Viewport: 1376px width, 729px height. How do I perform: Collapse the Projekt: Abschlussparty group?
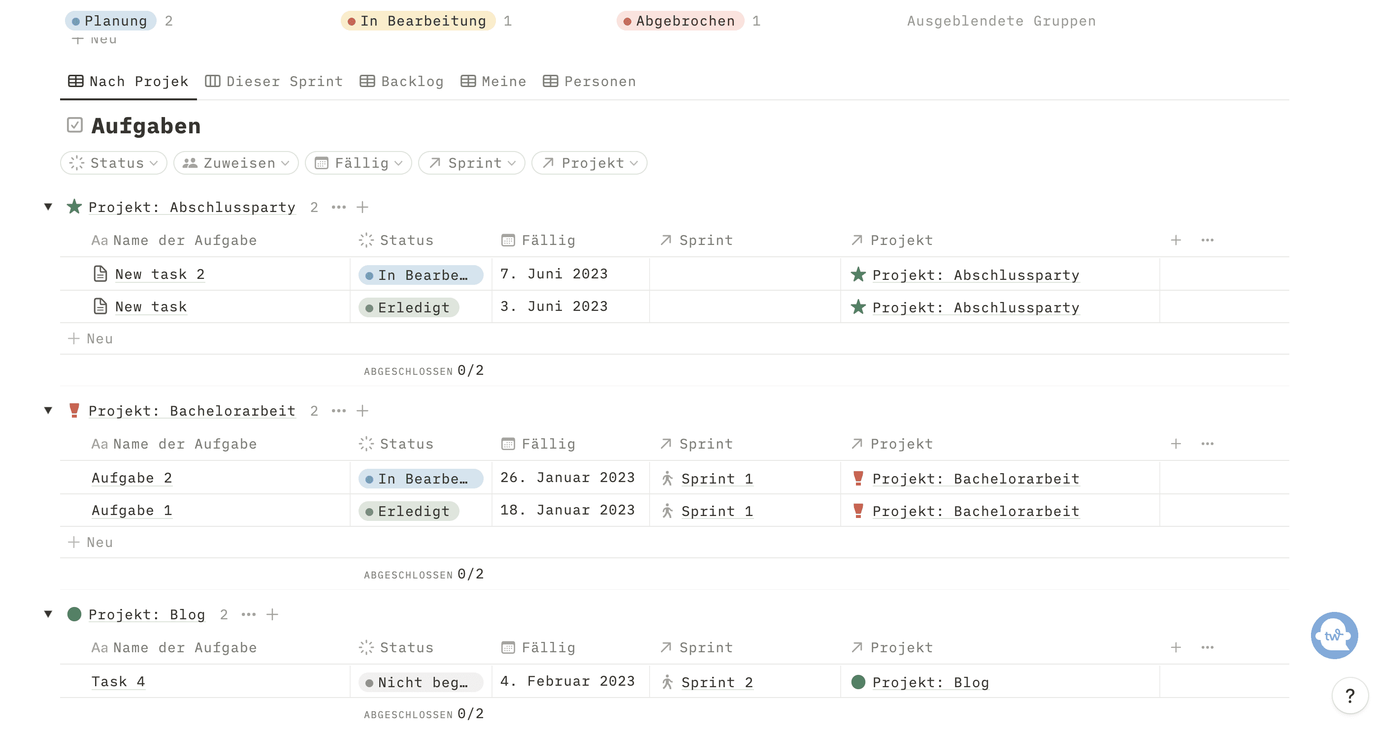[48, 207]
